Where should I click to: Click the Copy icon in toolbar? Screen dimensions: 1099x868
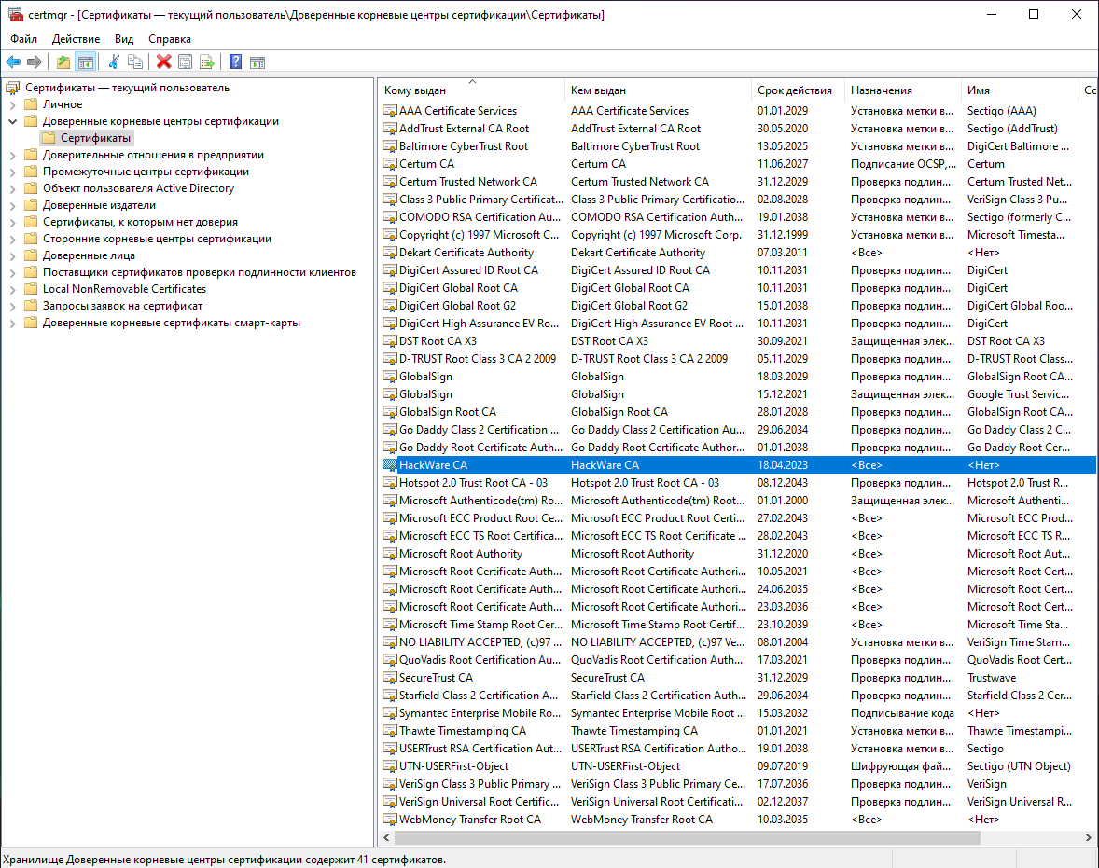point(135,62)
